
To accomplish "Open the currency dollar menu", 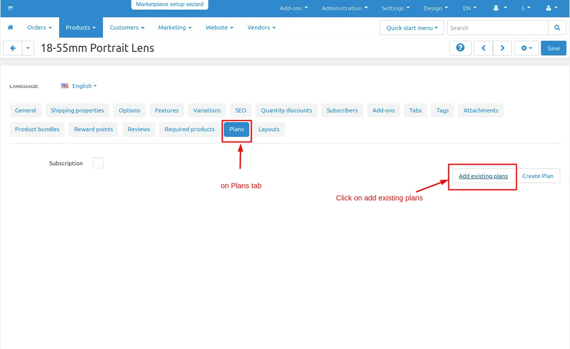I will (526, 8).
